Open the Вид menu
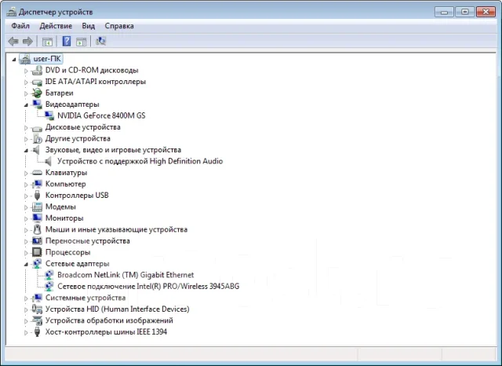Image resolution: width=502 pixels, height=366 pixels. pos(89,26)
